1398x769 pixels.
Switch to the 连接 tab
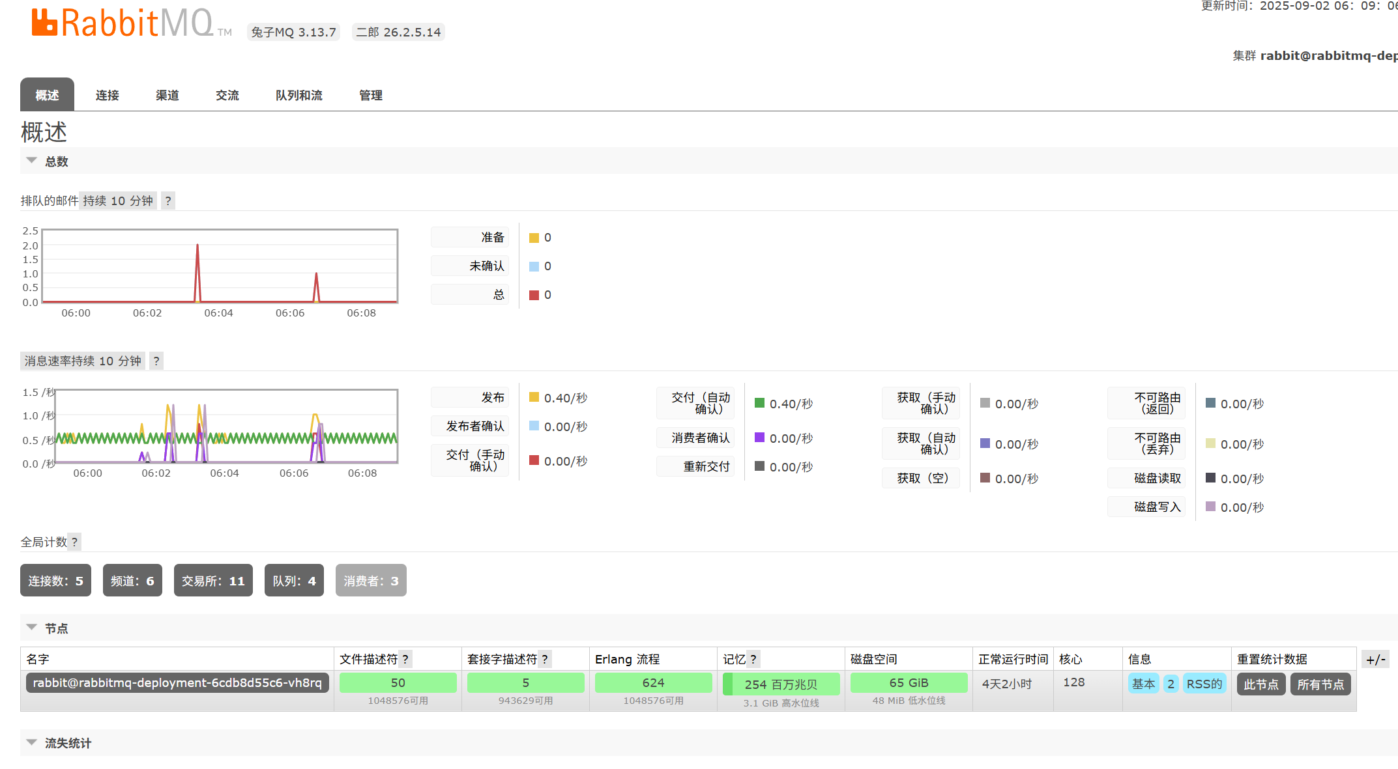coord(107,94)
